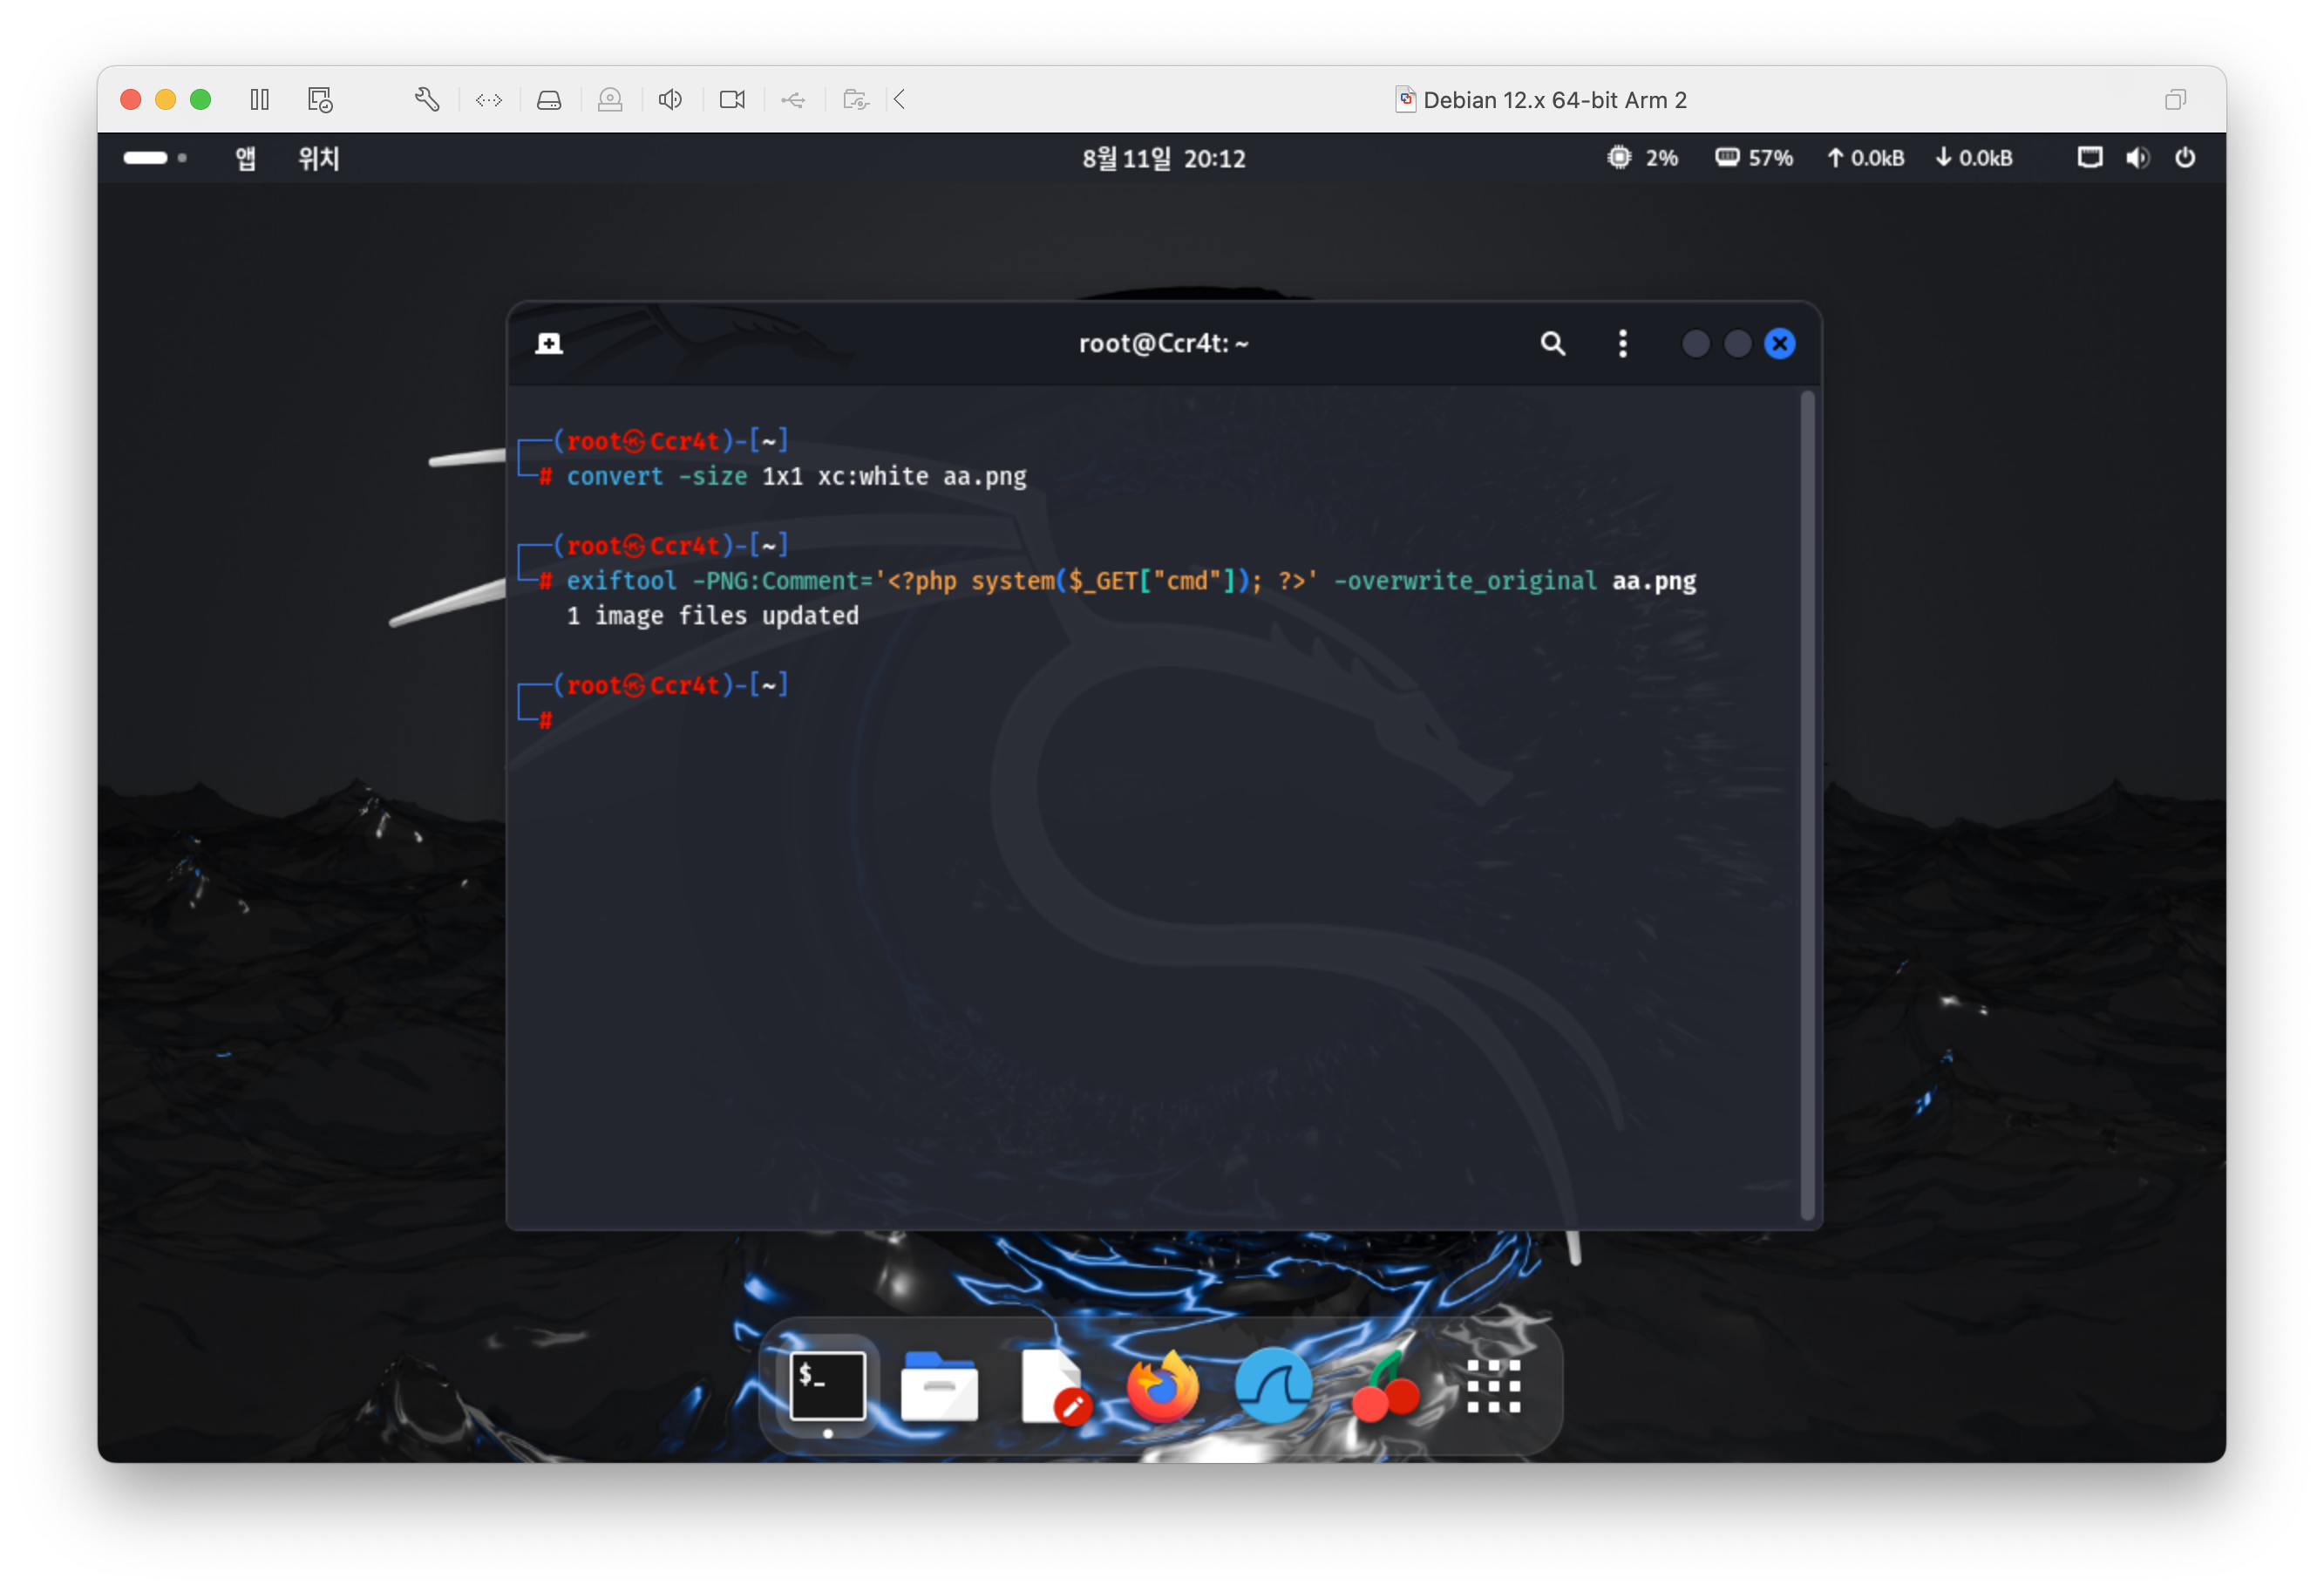The image size is (2324, 1592).
Task: Click the terminal search magnifier icon
Action: 1552,344
